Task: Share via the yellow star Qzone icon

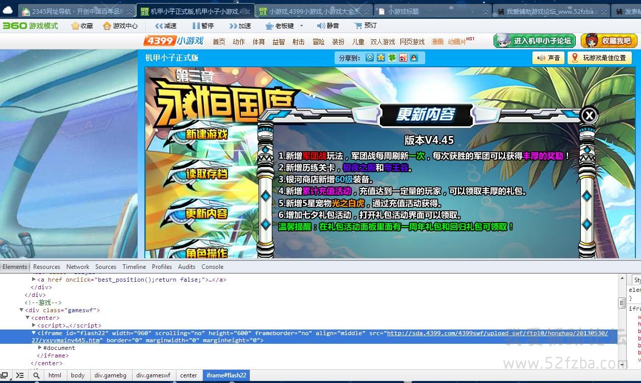Action: click(381, 58)
